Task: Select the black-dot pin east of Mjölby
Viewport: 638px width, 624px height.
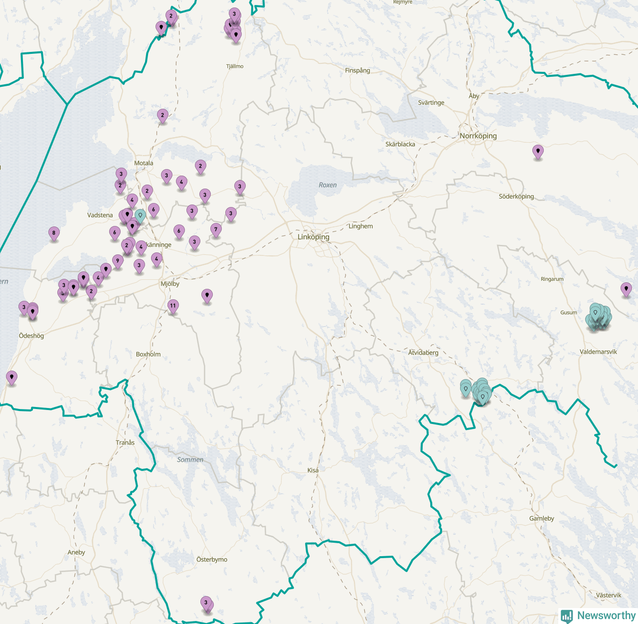Action: pyautogui.click(x=207, y=296)
